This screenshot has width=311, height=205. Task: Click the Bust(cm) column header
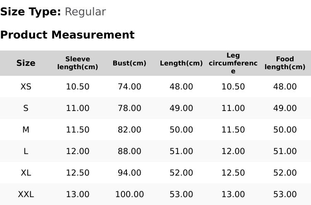click(129, 63)
